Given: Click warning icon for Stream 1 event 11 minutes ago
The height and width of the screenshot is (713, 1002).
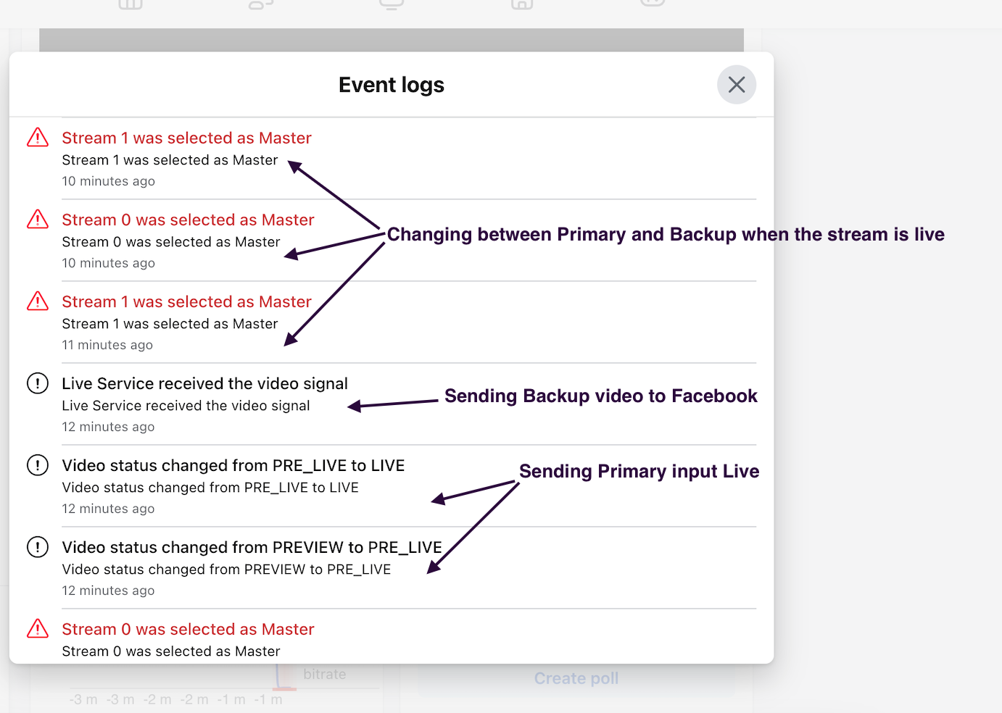Looking at the screenshot, I should coord(38,301).
